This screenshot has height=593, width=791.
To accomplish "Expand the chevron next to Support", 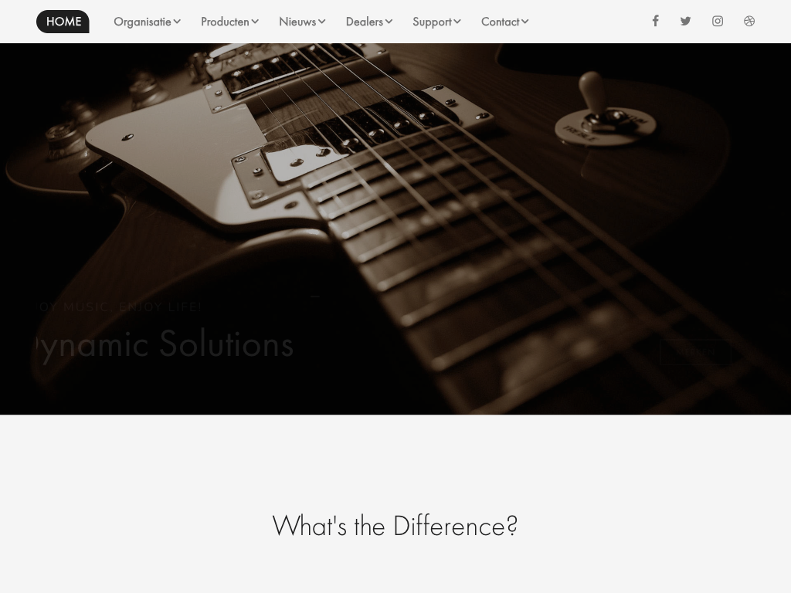I will click(457, 22).
